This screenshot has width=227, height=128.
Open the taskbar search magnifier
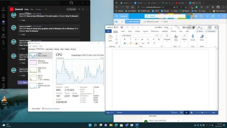pos(95,125)
